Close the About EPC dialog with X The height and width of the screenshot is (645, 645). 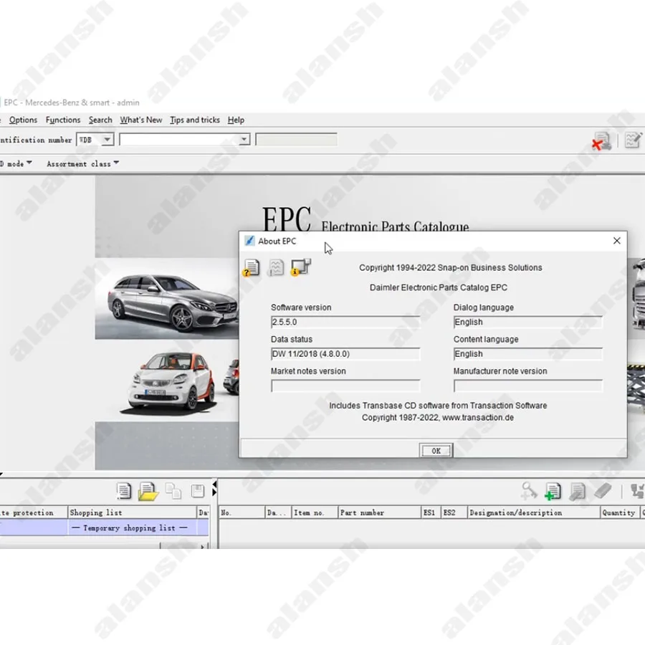click(616, 241)
